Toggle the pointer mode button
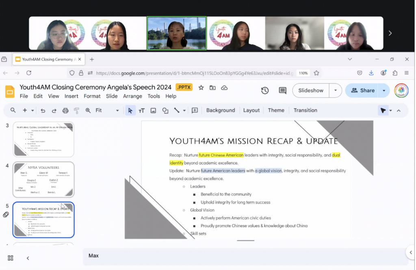Viewport: 416px width, 270px height. [383, 111]
